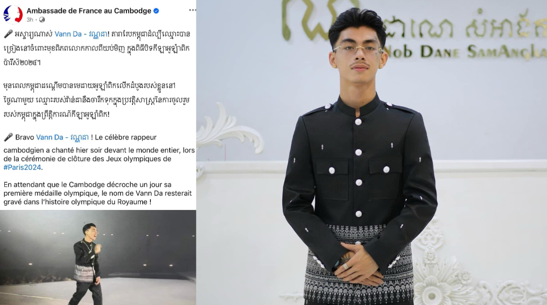
Task: Select the second Khmer paragraph text
Action: [x=95, y=100]
